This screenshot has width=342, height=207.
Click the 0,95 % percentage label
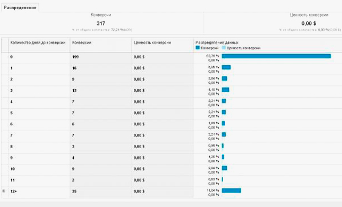213,145
